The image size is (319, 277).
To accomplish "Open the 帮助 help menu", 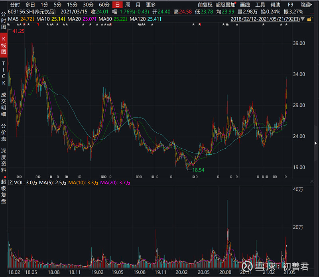I will click(x=275, y=5).
